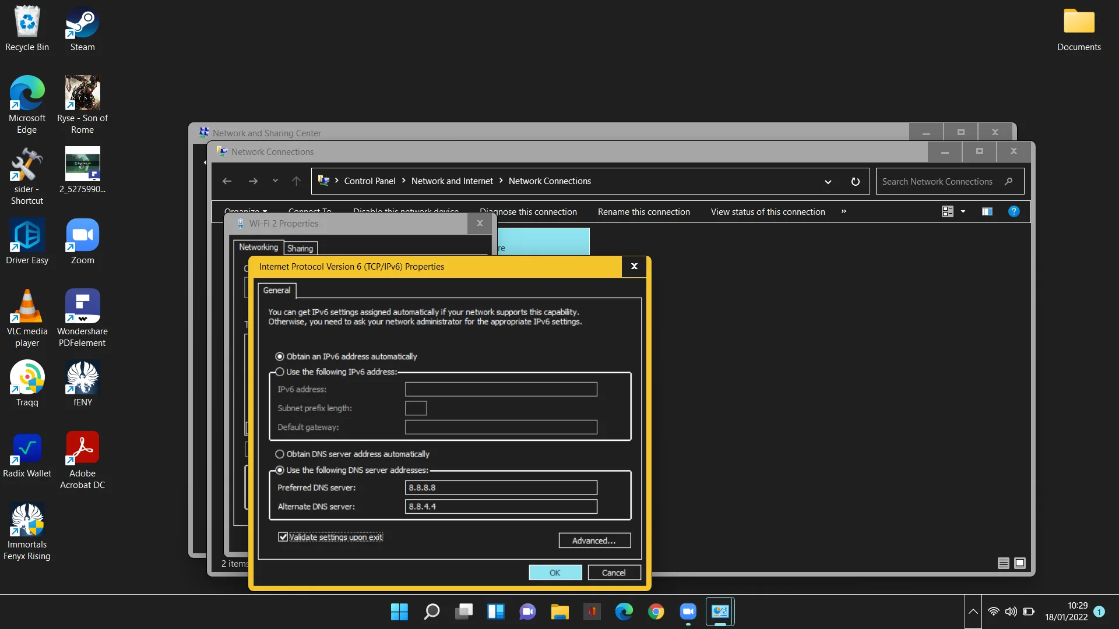This screenshot has width=1119, height=629.
Task: Open Adobe Acrobat DC
Action: pos(82,460)
